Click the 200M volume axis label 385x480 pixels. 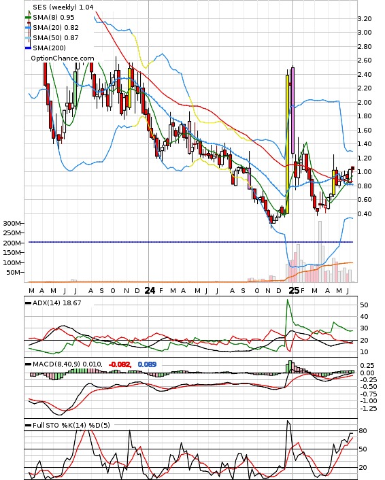click(12, 243)
